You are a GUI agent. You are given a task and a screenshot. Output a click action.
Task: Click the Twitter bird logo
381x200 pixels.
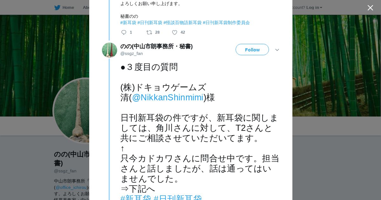click(57, 8)
